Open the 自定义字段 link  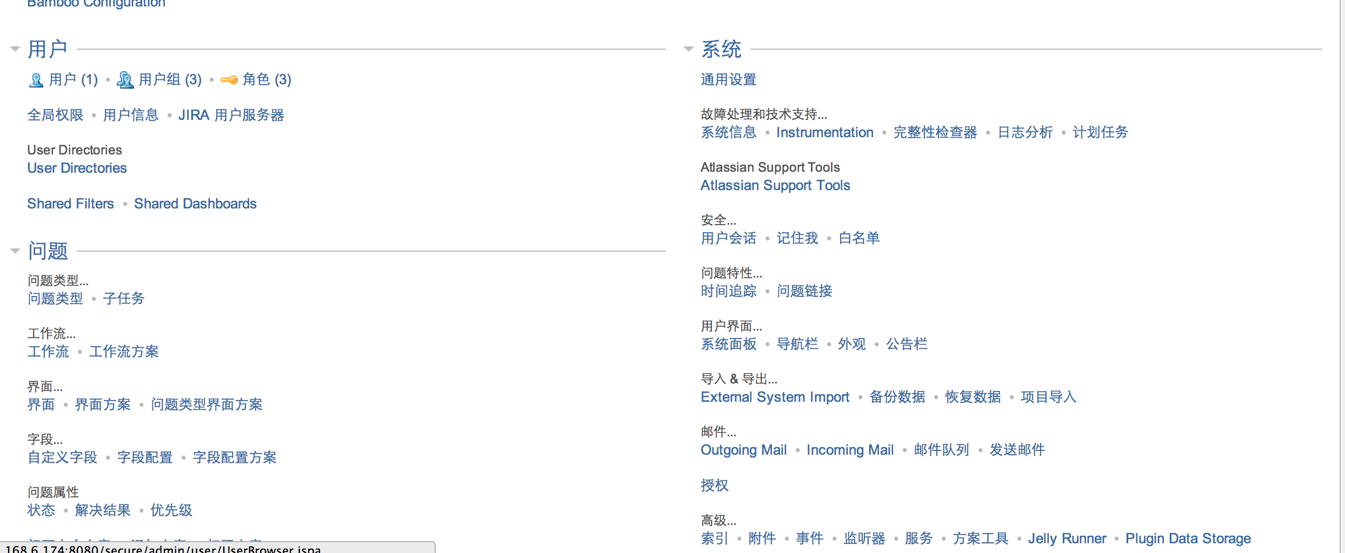(62, 457)
